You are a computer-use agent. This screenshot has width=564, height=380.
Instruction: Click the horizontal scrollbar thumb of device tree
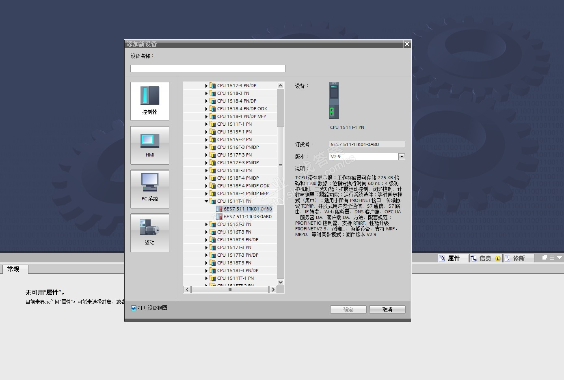point(230,290)
